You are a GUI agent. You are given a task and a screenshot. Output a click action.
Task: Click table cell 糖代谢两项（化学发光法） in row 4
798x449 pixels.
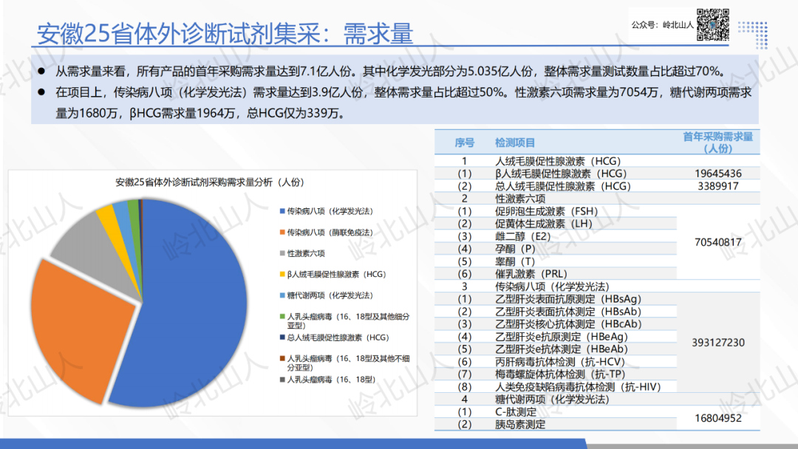pos(552,400)
